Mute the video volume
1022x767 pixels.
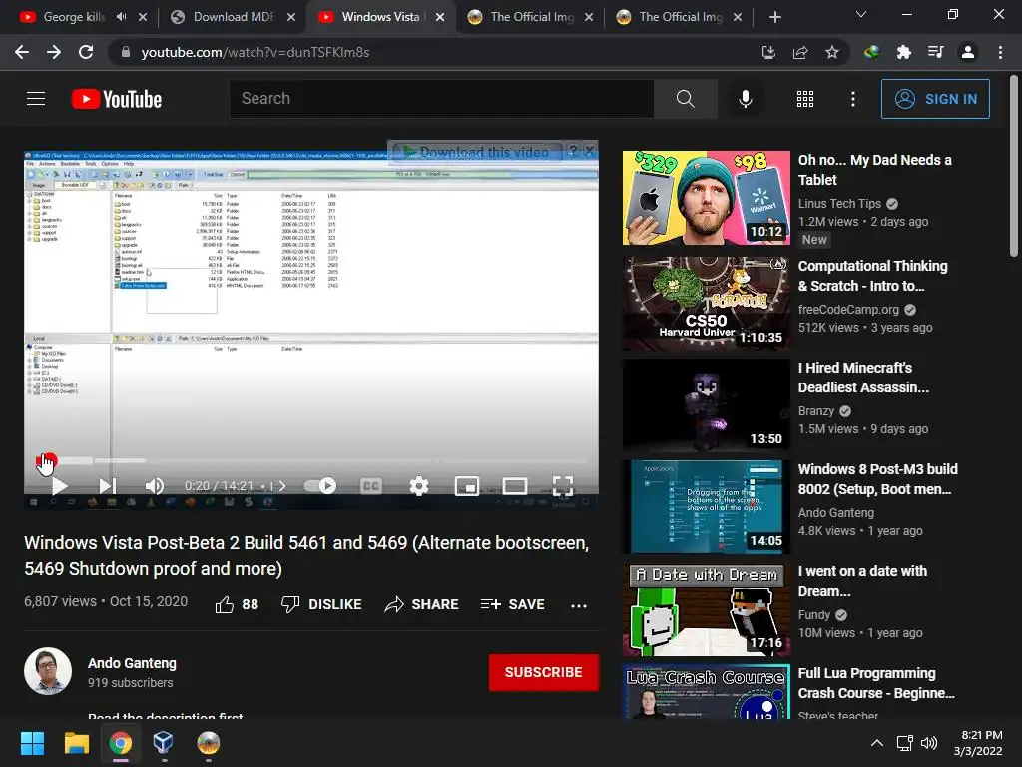(155, 486)
